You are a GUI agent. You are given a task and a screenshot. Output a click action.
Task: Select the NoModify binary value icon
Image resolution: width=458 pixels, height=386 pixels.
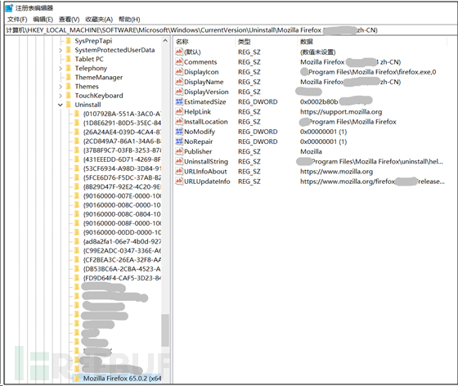pyautogui.click(x=179, y=132)
